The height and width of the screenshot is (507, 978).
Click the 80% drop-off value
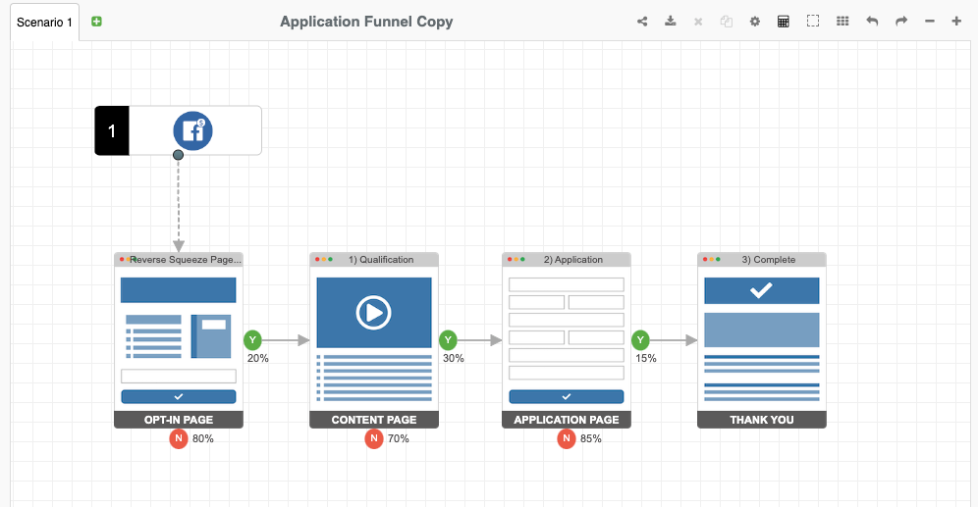click(x=202, y=438)
